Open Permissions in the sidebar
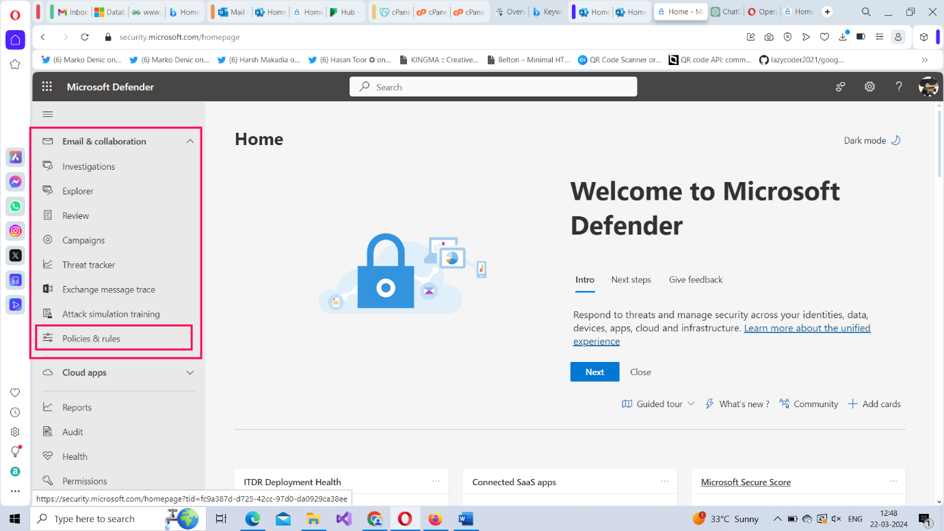Image resolution: width=944 pixels, height=531 pixels. (84, 481)
